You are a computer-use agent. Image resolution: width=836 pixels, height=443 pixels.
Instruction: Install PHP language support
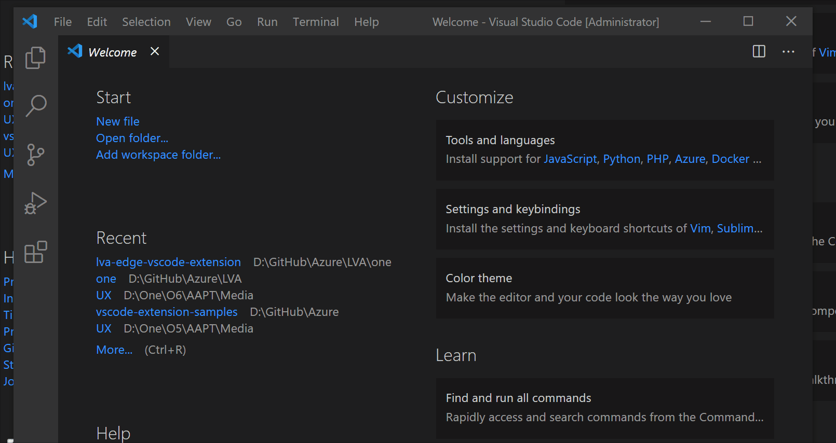657,159
